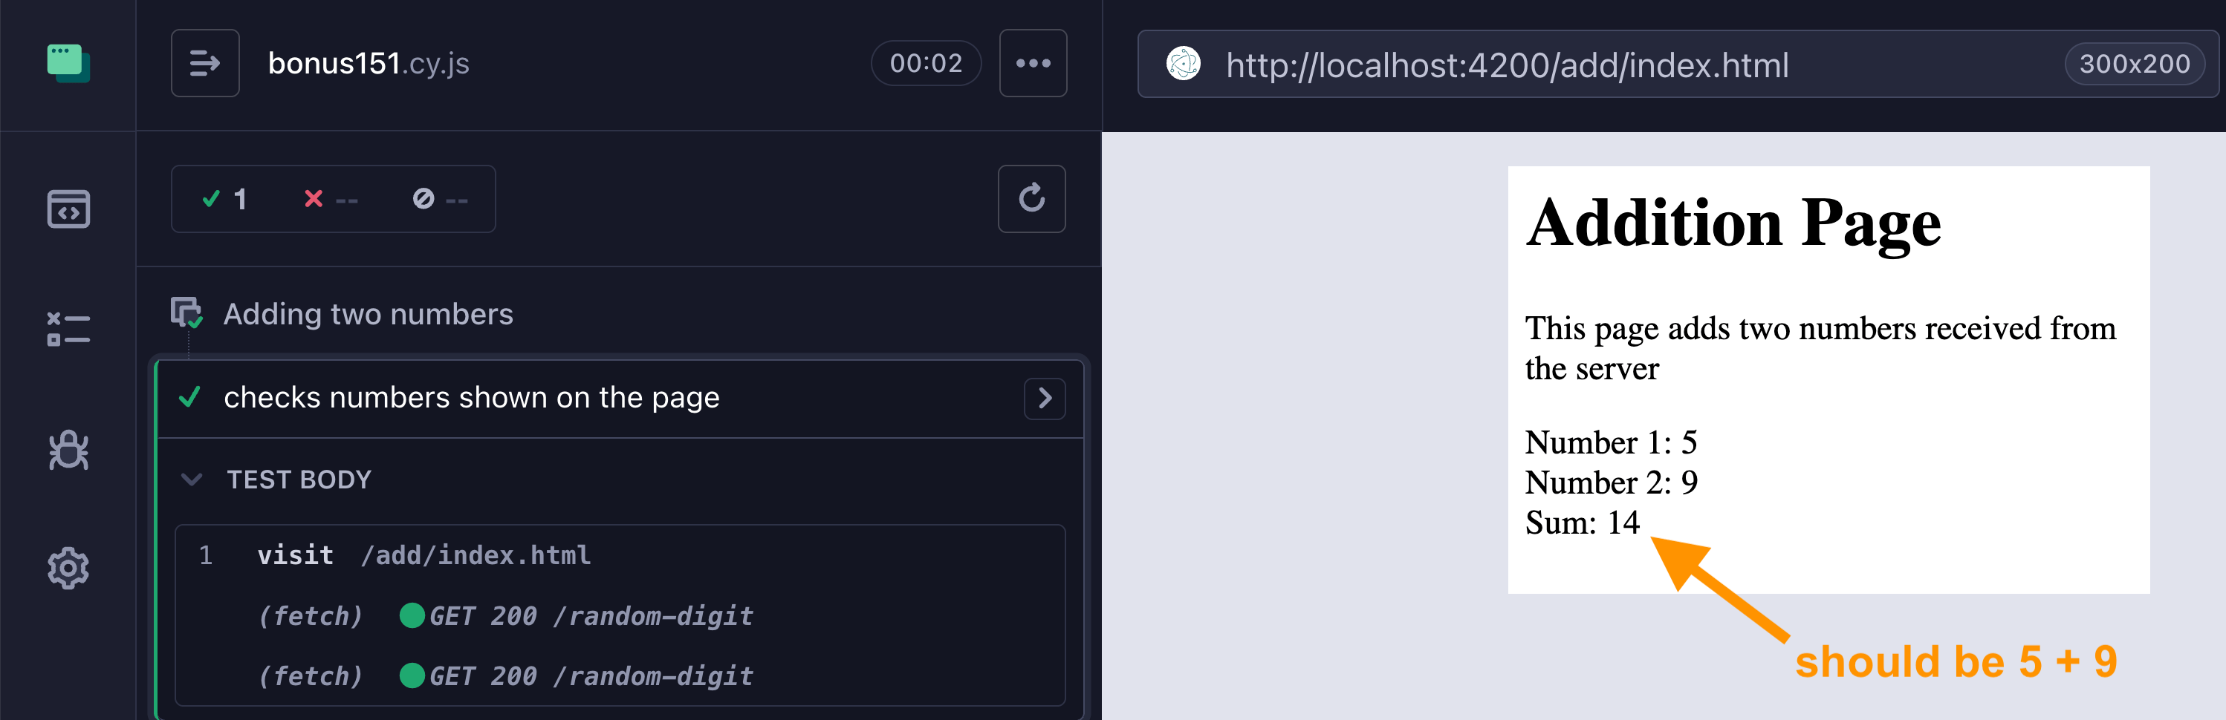Collapse the TEST BODY section
2226x720 pixels.
click(x=192, y=480)
